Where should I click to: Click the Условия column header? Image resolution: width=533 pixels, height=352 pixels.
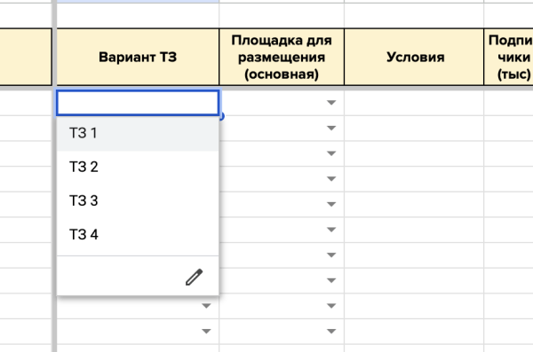tap(414, 57)
